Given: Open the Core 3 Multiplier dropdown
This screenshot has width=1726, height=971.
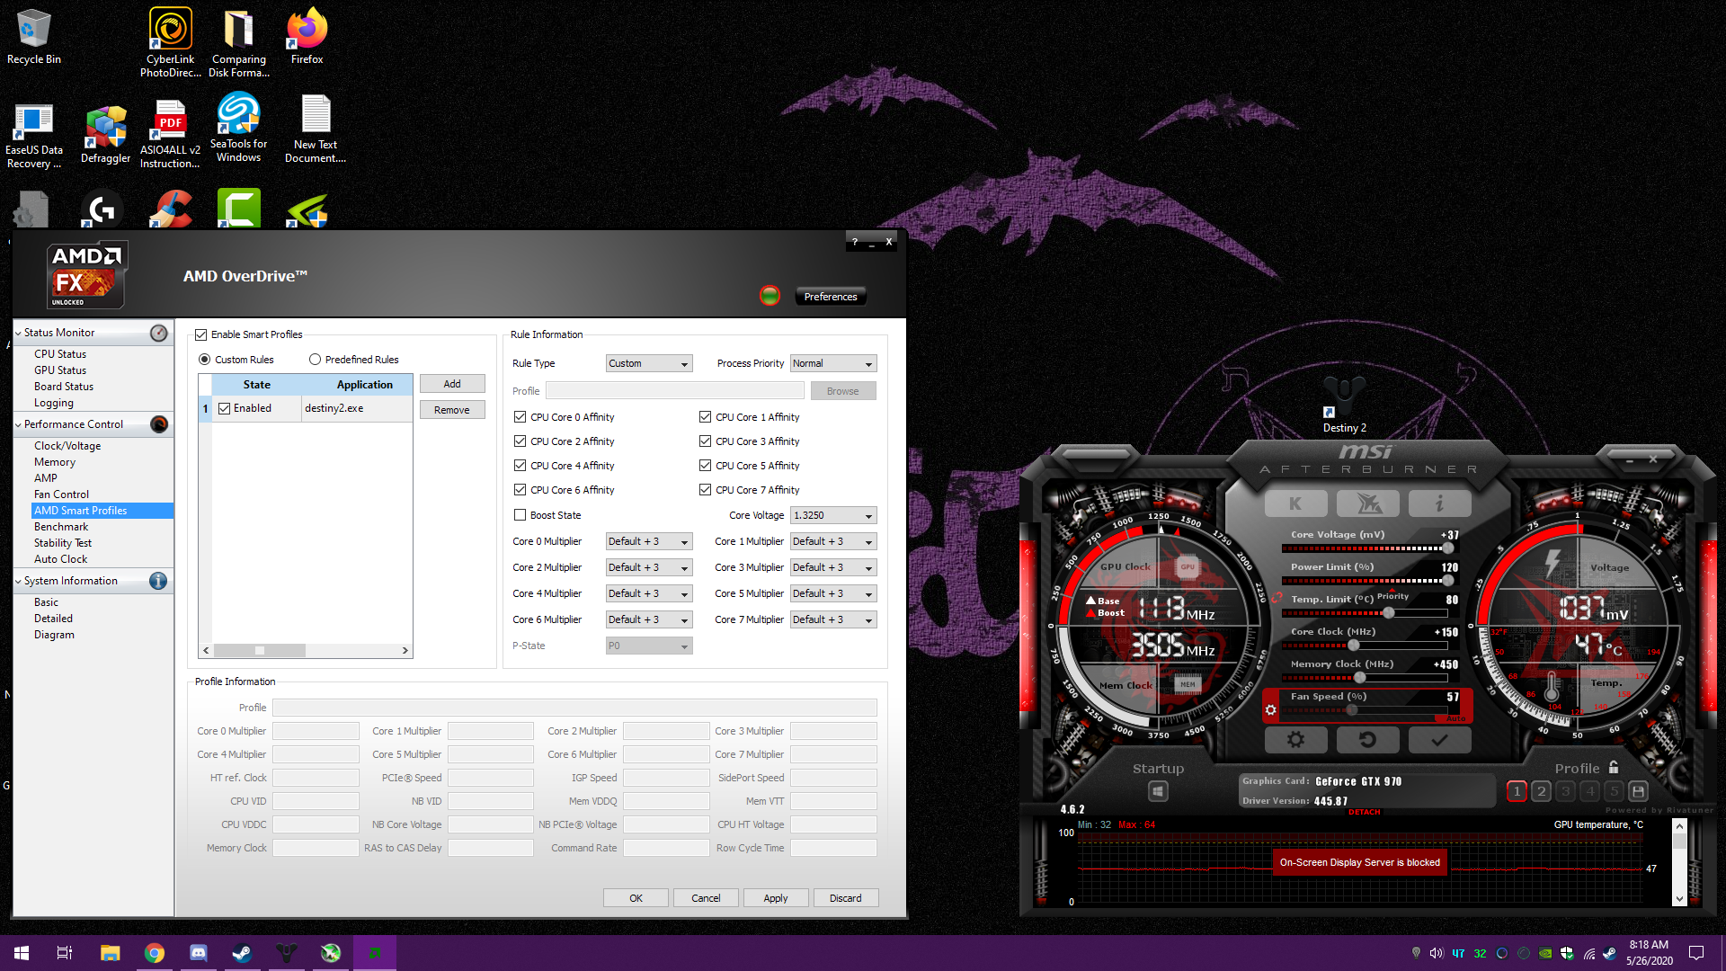Looking at the screenshot, I should point(833,567).
